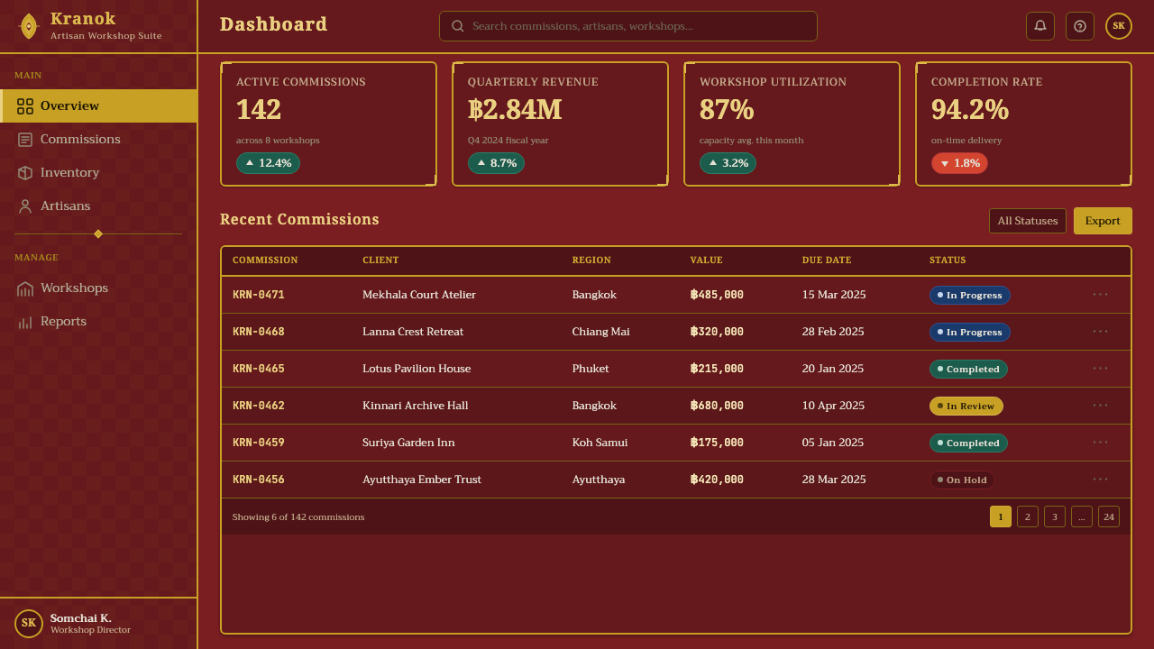Viewport: 1154px width, 649px height.
Task: Click the Value column header
Action: click(x=707, y=261)
